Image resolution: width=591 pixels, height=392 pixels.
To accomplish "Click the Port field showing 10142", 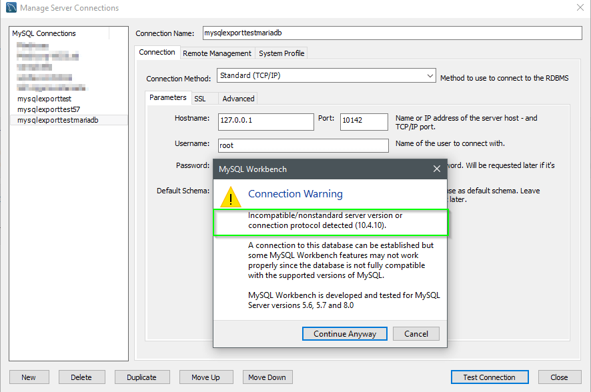I will click(x=364, y=122).
